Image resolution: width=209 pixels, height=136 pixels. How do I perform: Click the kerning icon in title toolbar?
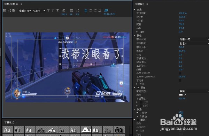[71, 10]
